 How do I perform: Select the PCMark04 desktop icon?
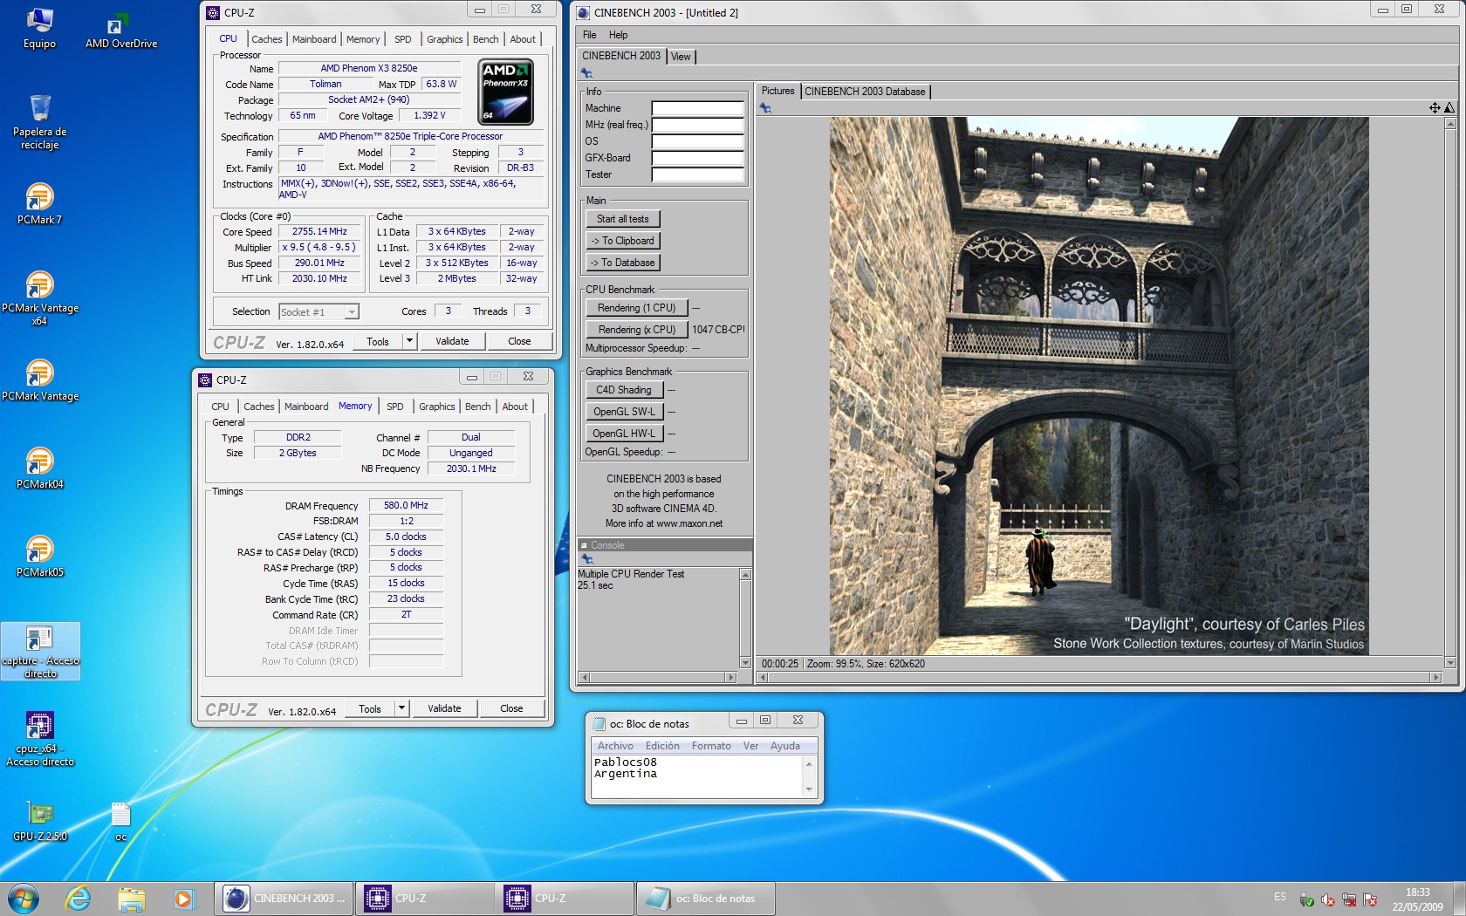coord(39,468)
